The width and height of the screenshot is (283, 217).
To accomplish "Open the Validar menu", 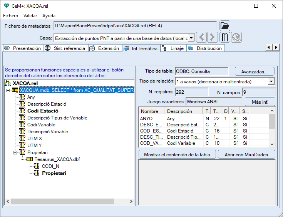I will click(30, 16).
